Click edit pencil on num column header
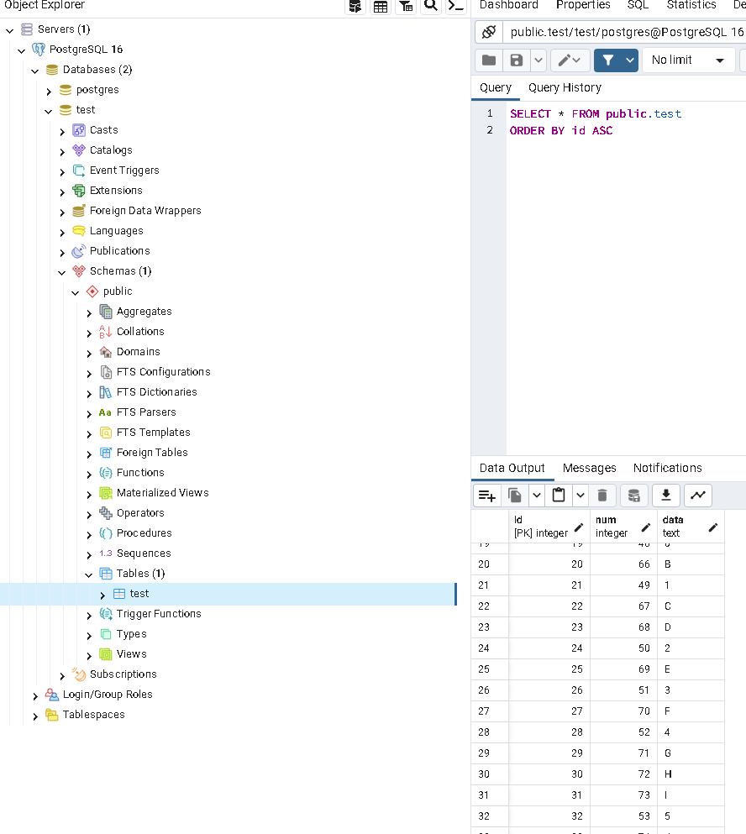 click(x=646, y=527)
